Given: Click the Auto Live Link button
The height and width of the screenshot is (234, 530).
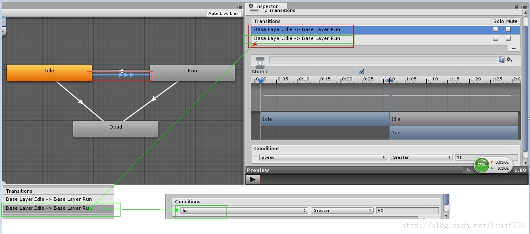Looking at the screenshot, I should 223,14.
